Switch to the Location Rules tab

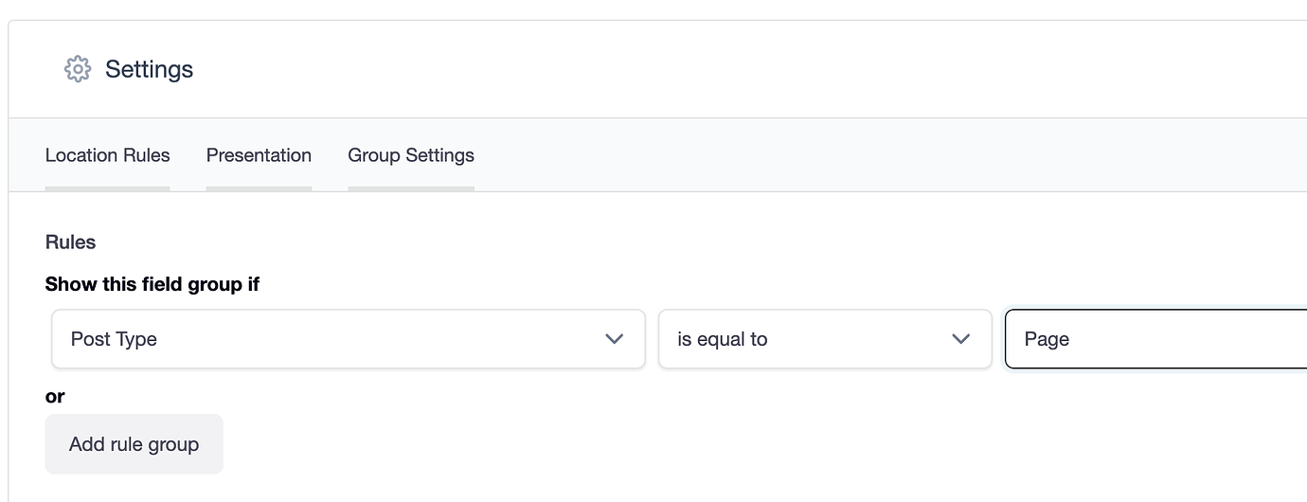pyautogui.click(x=108, y=155)
